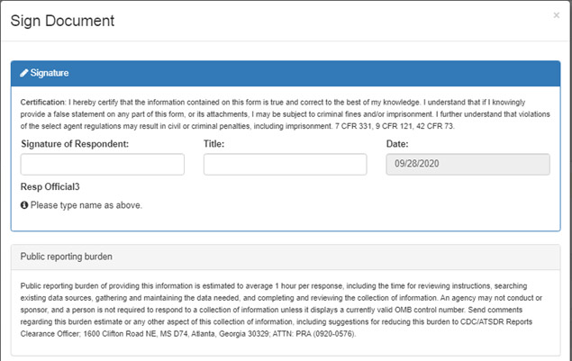Click the Signature of Respondent label
The image size is (572, 361).
(75, 144)
